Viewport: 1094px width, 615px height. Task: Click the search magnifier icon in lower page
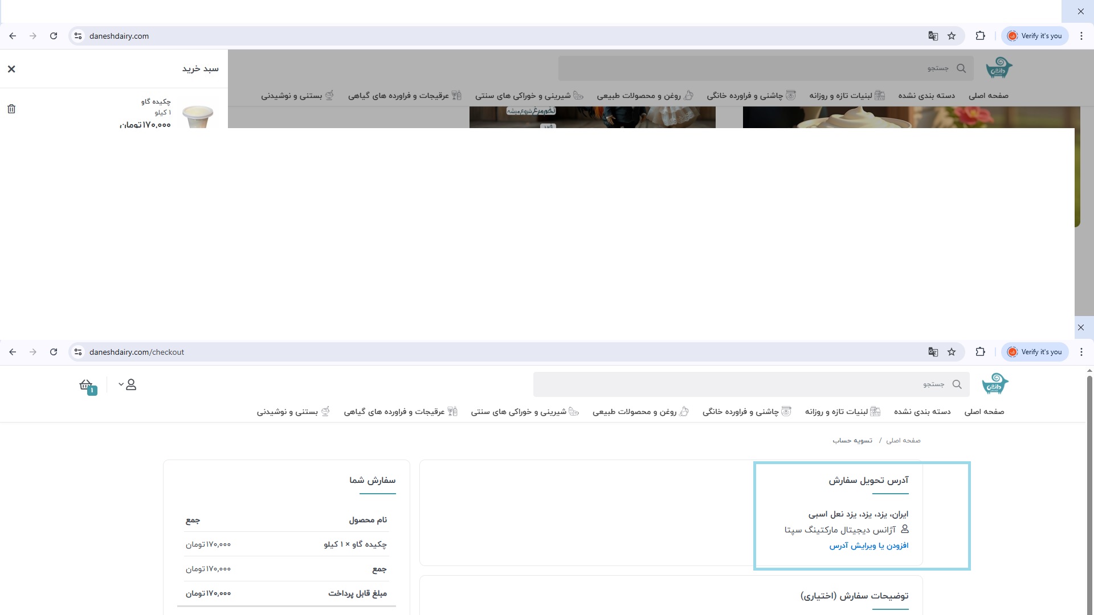[957, 384]
